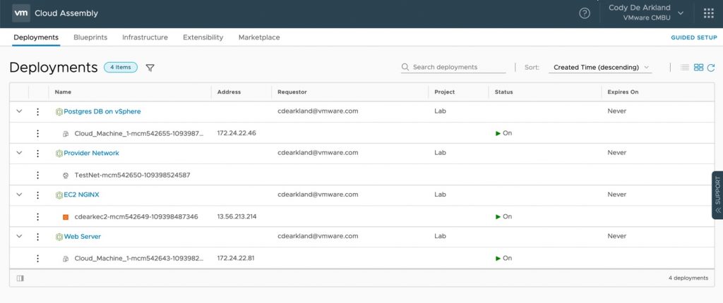Click the Provider Network deployment icon
The width and height of the screenshot is (723, 303).
point(59,154)
